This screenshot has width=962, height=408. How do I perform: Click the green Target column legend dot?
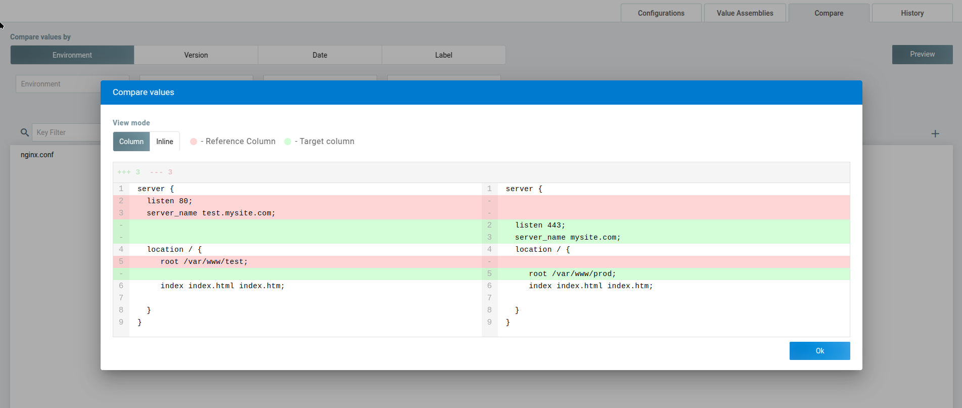click(288, 142)
